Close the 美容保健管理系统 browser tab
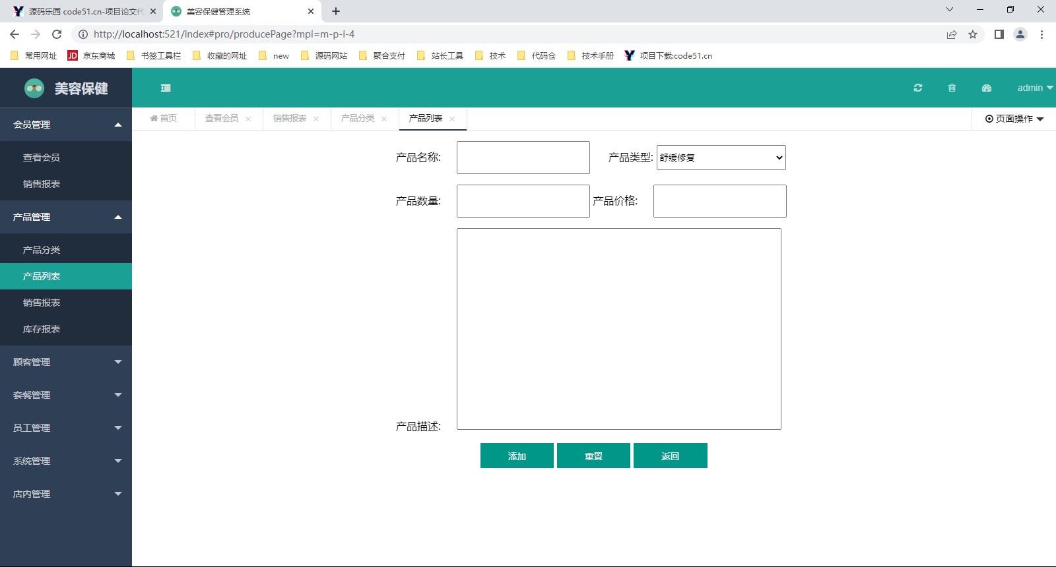 click(x=311, y=11)
